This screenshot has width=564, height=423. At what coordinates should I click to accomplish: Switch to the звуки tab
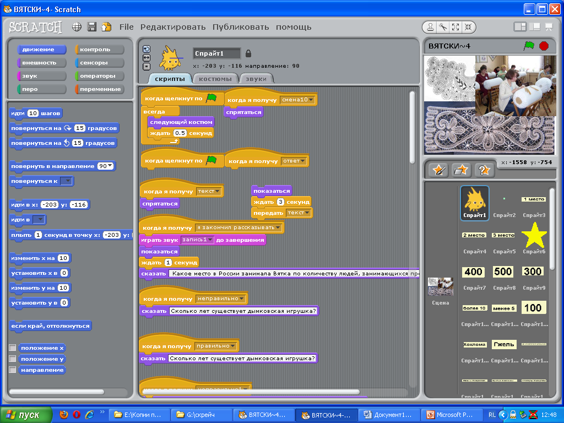256,79
